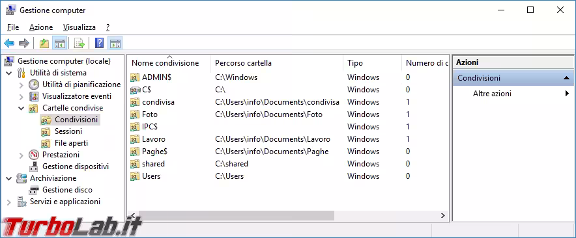Toggle the Show/Hide Console Tree icon
The width and height of the screenshot is (576, 238).
coord(59,44)
